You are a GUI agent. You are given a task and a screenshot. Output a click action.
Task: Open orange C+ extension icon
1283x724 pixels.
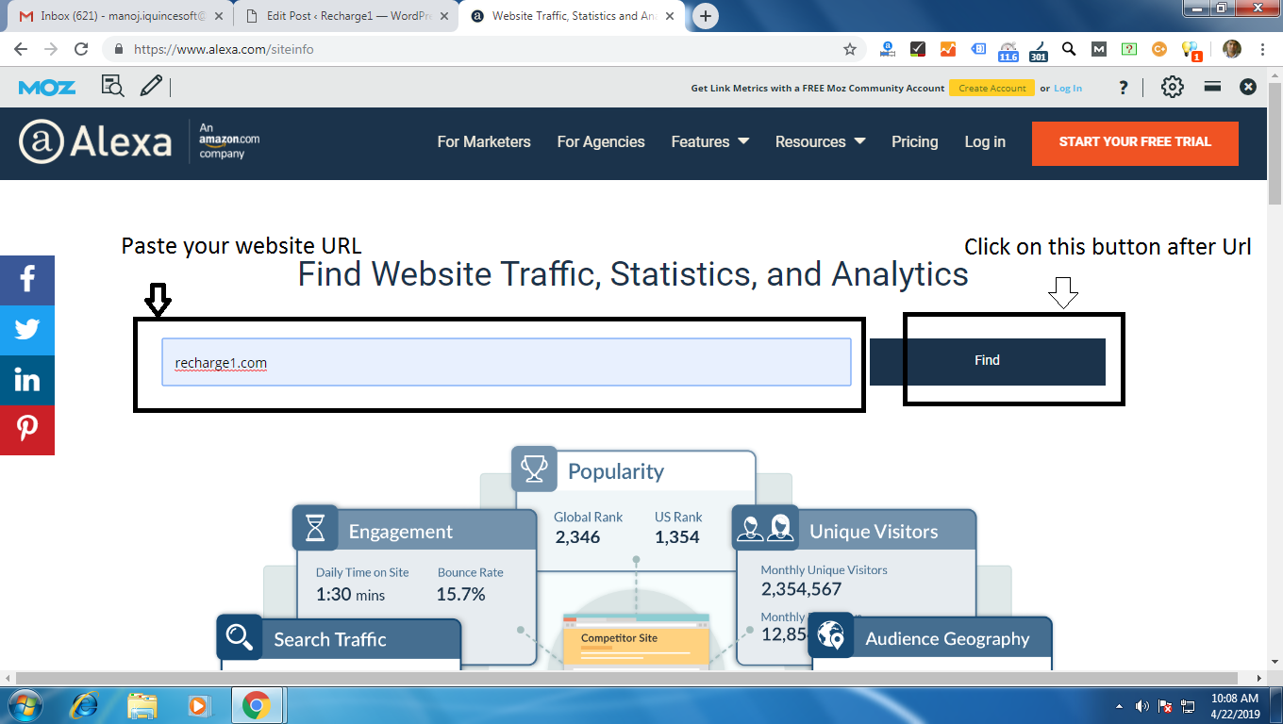(1159, 49)
